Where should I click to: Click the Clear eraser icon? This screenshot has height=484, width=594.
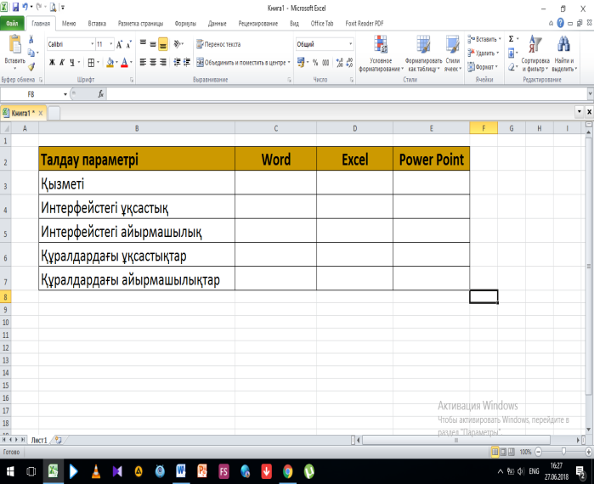click(511, 67)
